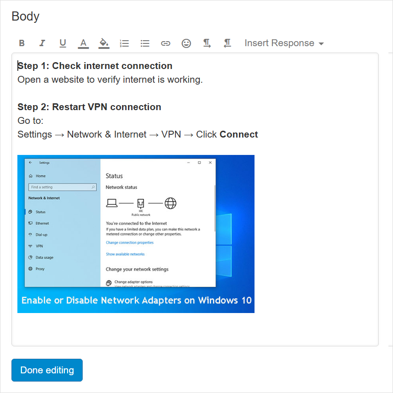Insert a numbered list
393x393 pixels.
point(124,43)
